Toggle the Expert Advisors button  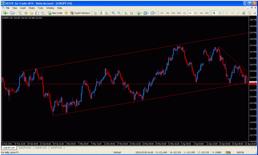[x=80, y=13]
